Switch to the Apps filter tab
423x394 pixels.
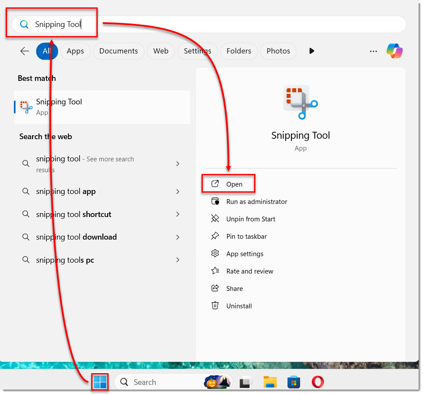(75, 51)
